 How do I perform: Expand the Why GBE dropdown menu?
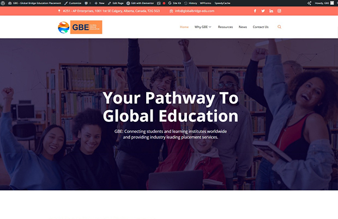203,27
